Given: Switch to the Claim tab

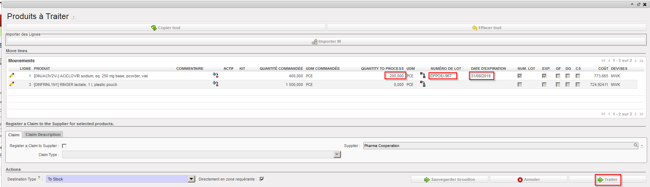Looking at the screenshot, I should [14, 134].
